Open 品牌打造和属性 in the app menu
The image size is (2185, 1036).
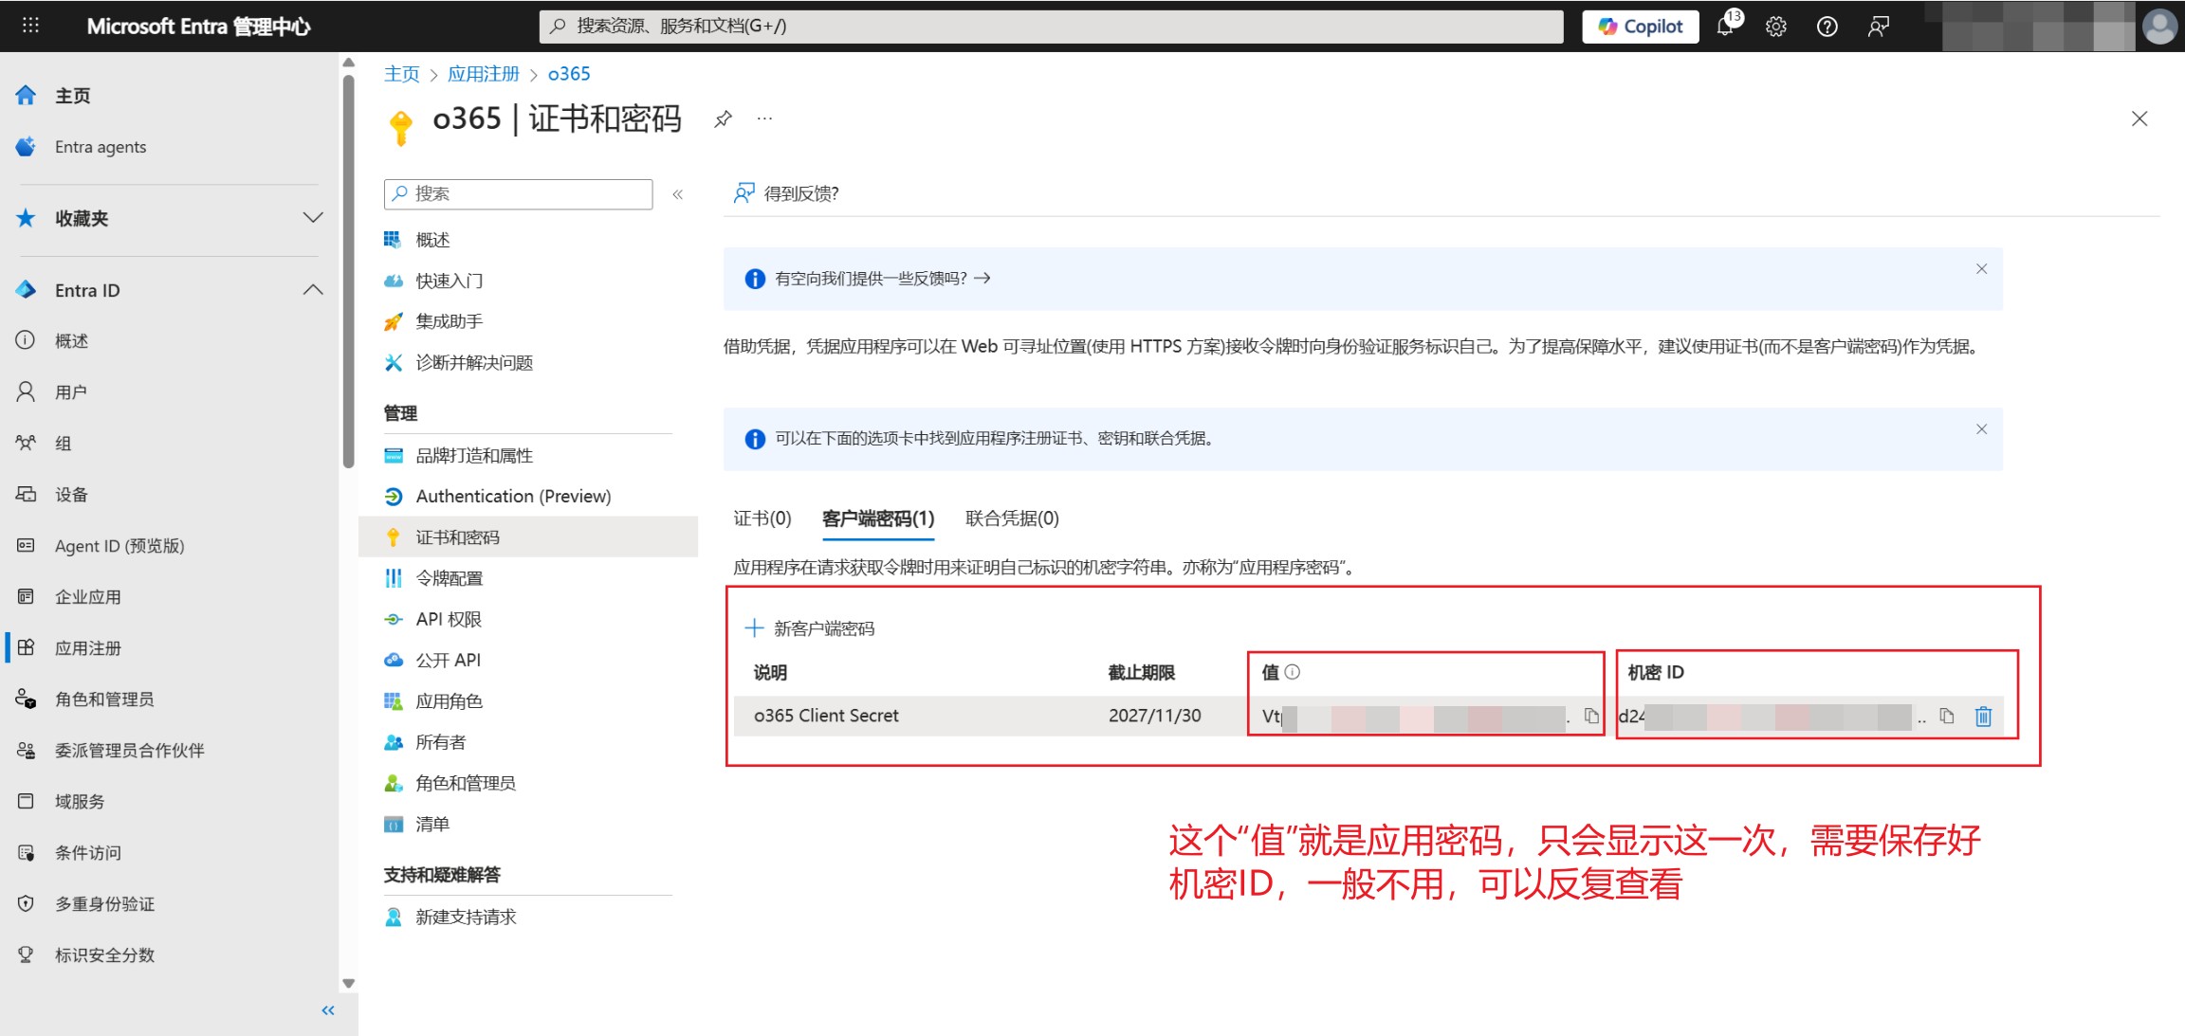click(473, 456)
